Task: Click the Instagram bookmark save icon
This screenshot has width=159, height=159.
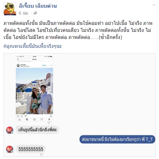Action: (x=51, y=116)
